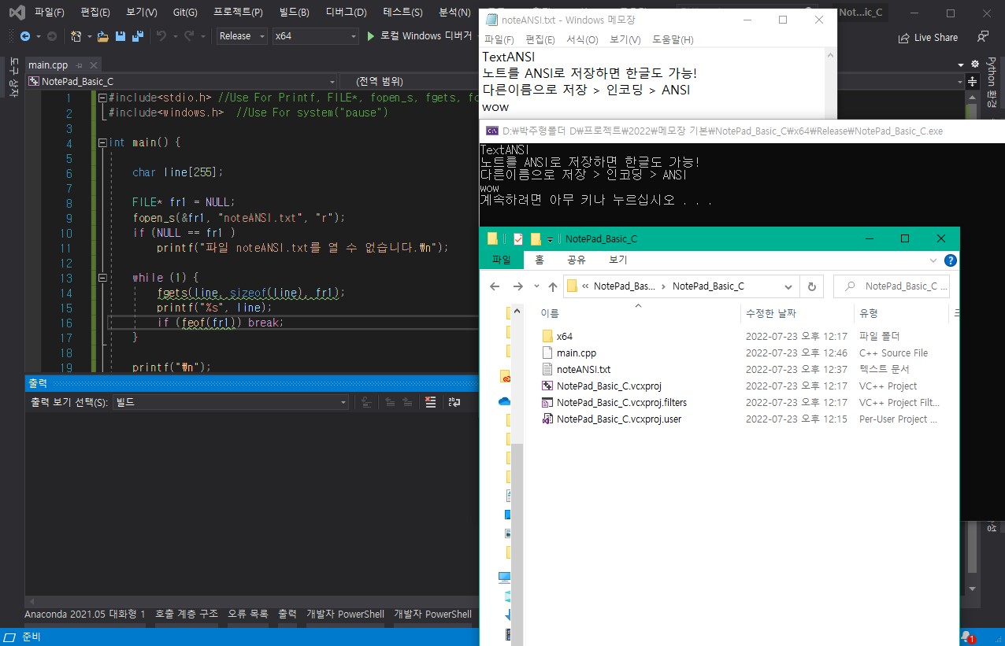Pin the main.cpp tab with the pin icon
Image resolution: width=1005 pixels, height=646 pixels.
coord(80,65)
